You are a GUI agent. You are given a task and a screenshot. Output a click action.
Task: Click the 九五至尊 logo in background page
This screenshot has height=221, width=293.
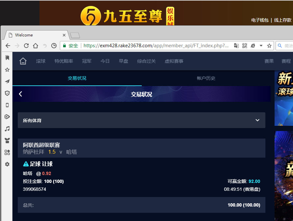(127, 16)
